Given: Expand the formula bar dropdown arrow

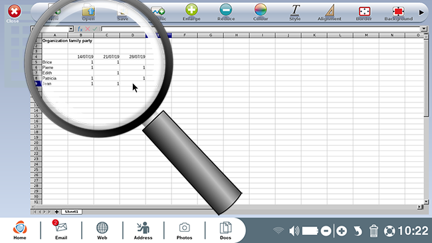Looking at the screenshot, I should click(x=424, y=29).
